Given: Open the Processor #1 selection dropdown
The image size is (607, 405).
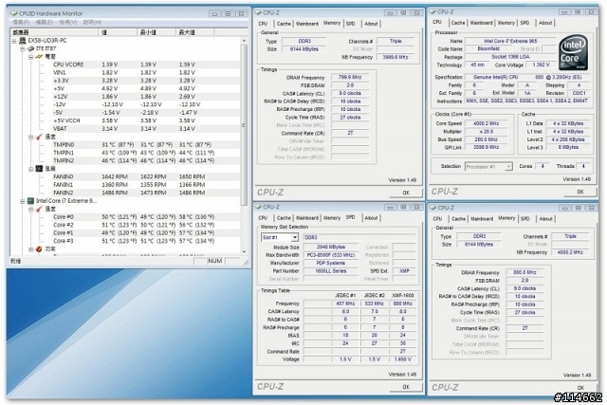Looking at the screenshot, I should click(x=508, y=167).
